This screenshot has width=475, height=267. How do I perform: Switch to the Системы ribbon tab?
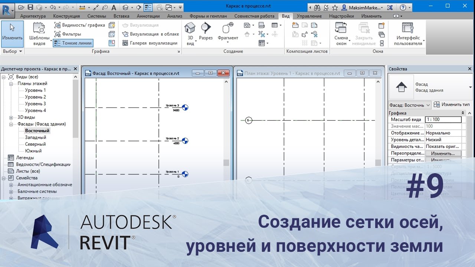(96, 16)
